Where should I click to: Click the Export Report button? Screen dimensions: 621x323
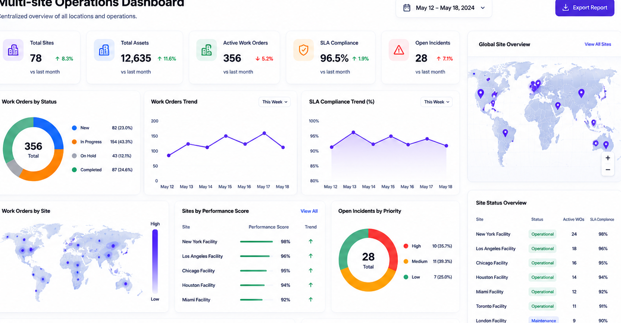585,8
